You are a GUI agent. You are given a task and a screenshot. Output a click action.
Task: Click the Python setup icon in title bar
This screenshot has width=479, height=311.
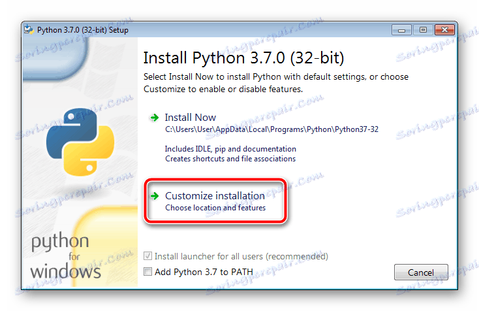(29, 29)
